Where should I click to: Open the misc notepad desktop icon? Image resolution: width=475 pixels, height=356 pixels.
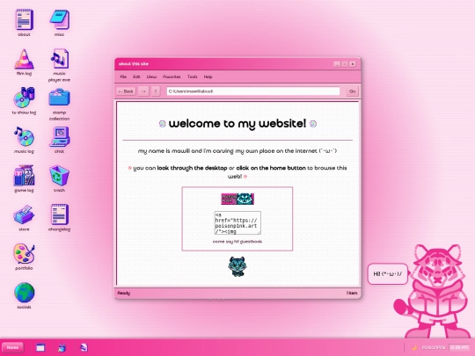(60, 19)
